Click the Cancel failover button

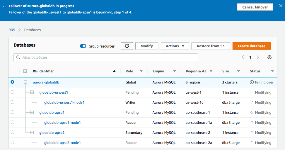(255, 7)
